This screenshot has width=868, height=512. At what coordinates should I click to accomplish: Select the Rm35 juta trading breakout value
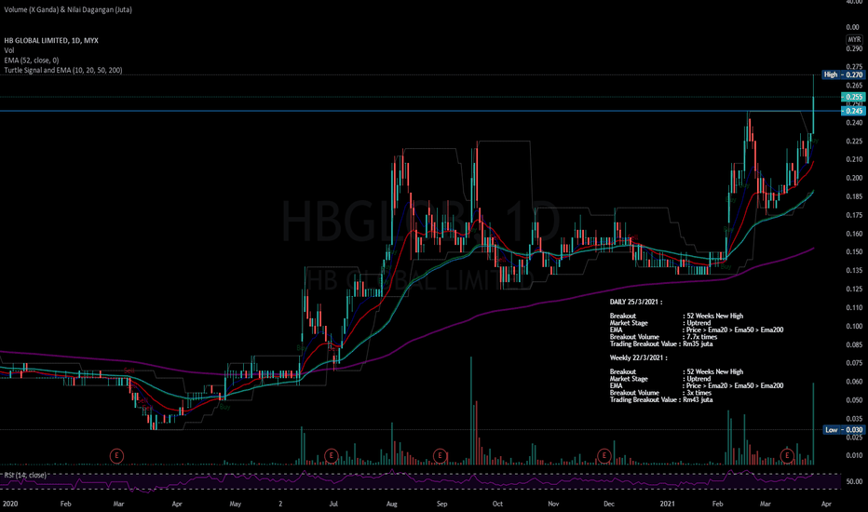pyautogui.click(x=699, y=344)
